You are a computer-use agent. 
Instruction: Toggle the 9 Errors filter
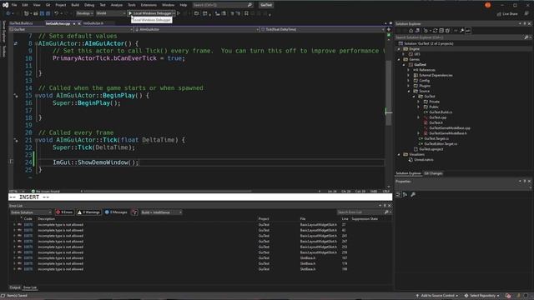tap(65, 212)
